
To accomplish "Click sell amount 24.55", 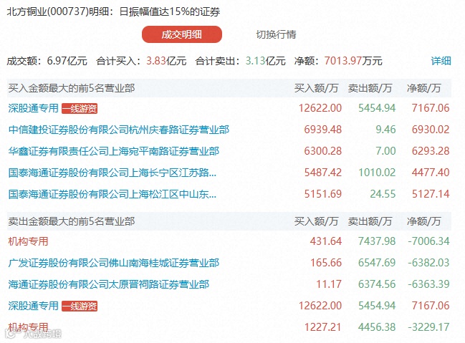I will pyautogui.click(x=383, y=194).
